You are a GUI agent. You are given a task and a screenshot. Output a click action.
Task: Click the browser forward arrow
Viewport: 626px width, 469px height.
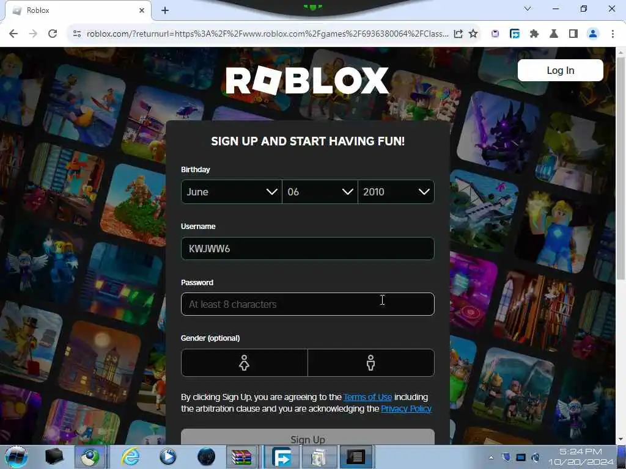pos(33,34)
